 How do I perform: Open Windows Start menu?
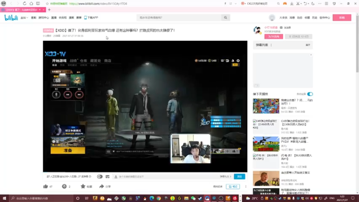(4, 198)
